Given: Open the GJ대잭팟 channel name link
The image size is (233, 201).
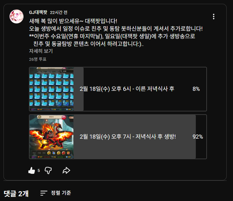Looking at the screenshot, I should click(x=38, y=12).
